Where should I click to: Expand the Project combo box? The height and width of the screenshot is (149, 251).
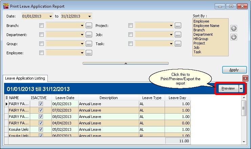tap(171, 26)
